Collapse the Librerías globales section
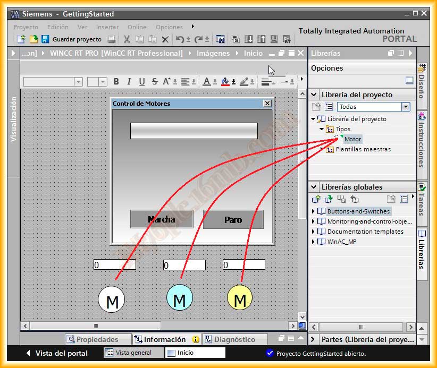 [314, 187]
